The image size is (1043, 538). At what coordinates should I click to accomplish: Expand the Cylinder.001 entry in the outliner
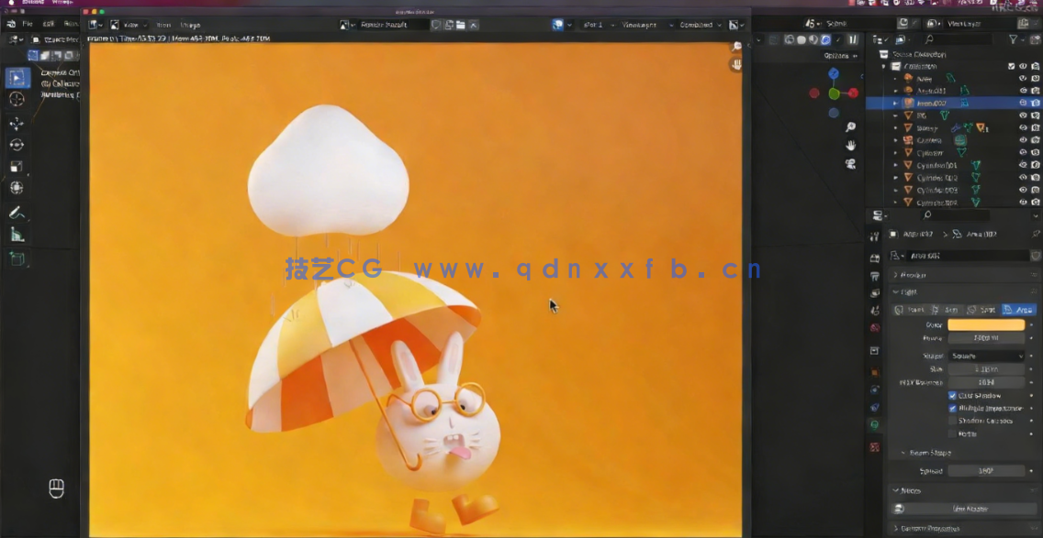click(897, 164)
